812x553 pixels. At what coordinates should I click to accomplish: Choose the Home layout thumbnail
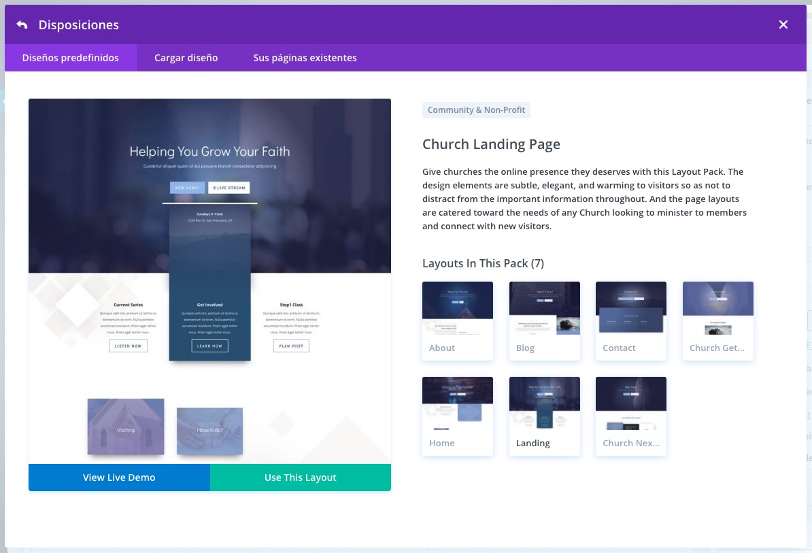(458, 416)
